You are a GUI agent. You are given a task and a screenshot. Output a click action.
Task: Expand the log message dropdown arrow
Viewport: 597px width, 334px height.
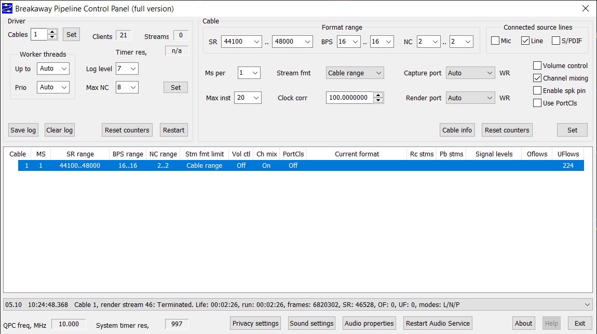tap(588, 305)
